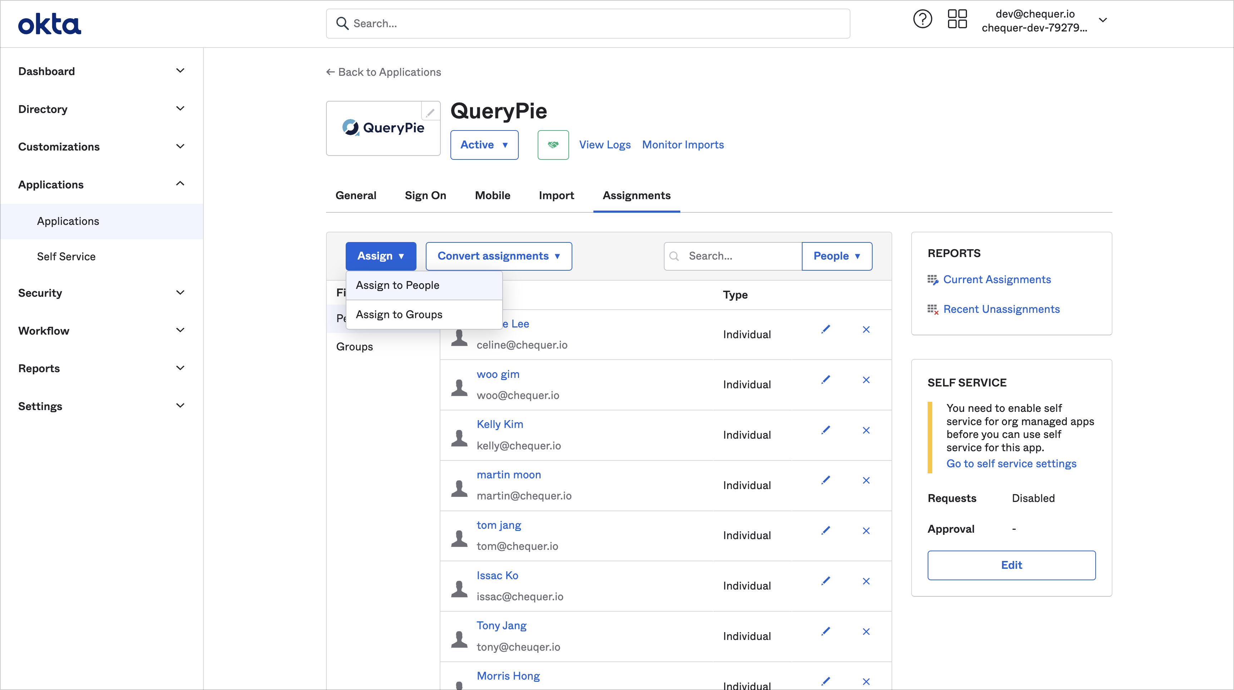Open the apps grid icon

pos(957,20)
